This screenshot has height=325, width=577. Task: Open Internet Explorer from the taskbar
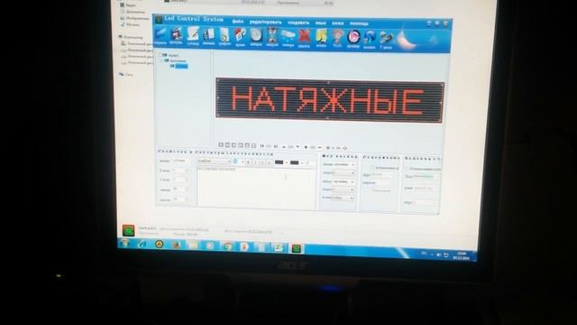[x=142, y=244]
